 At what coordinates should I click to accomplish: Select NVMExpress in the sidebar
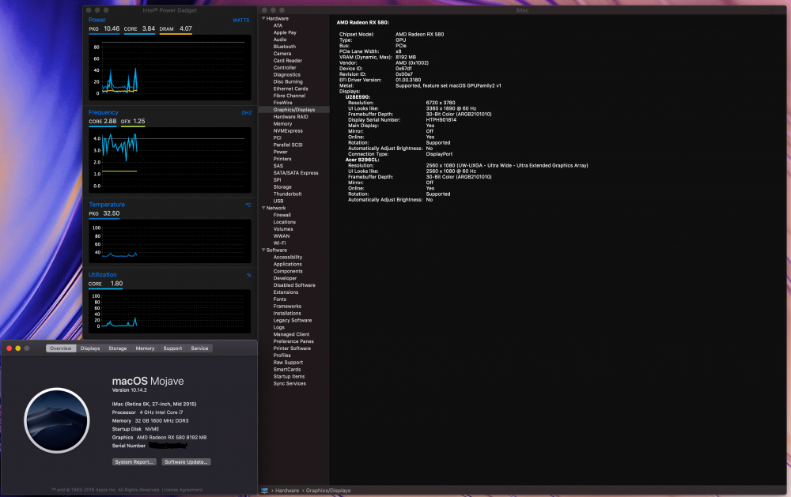(288, 130)
